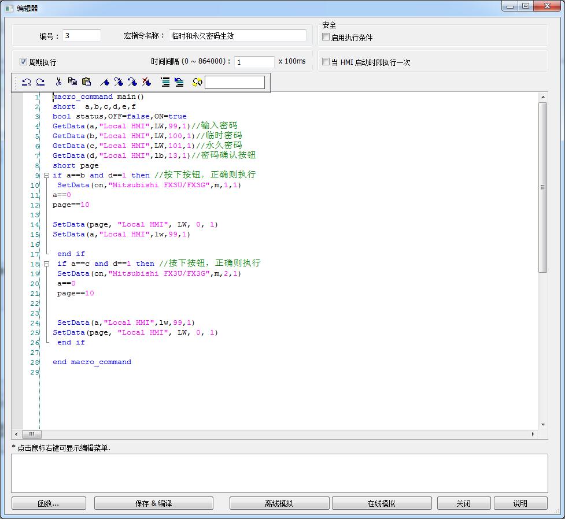Click the vertical scrollbar down arrow
The image size is (565, 519).
pos(542,425)
